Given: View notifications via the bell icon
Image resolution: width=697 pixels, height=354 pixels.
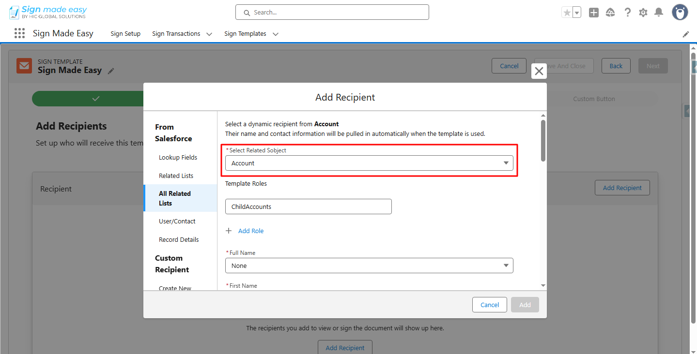Looking at the screenshot, I should 659,13.
